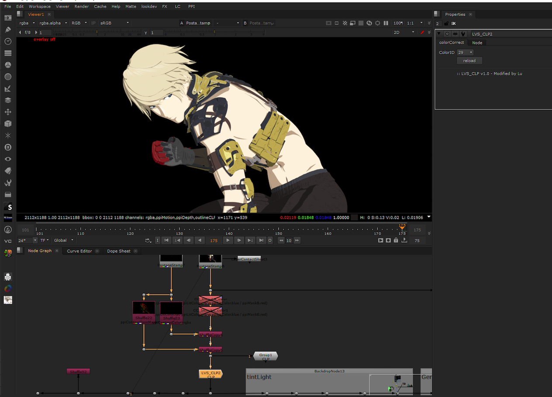Open the 1:1 zoom ratio dropdown
552x397 pixels.
click(x=414, y=23)
